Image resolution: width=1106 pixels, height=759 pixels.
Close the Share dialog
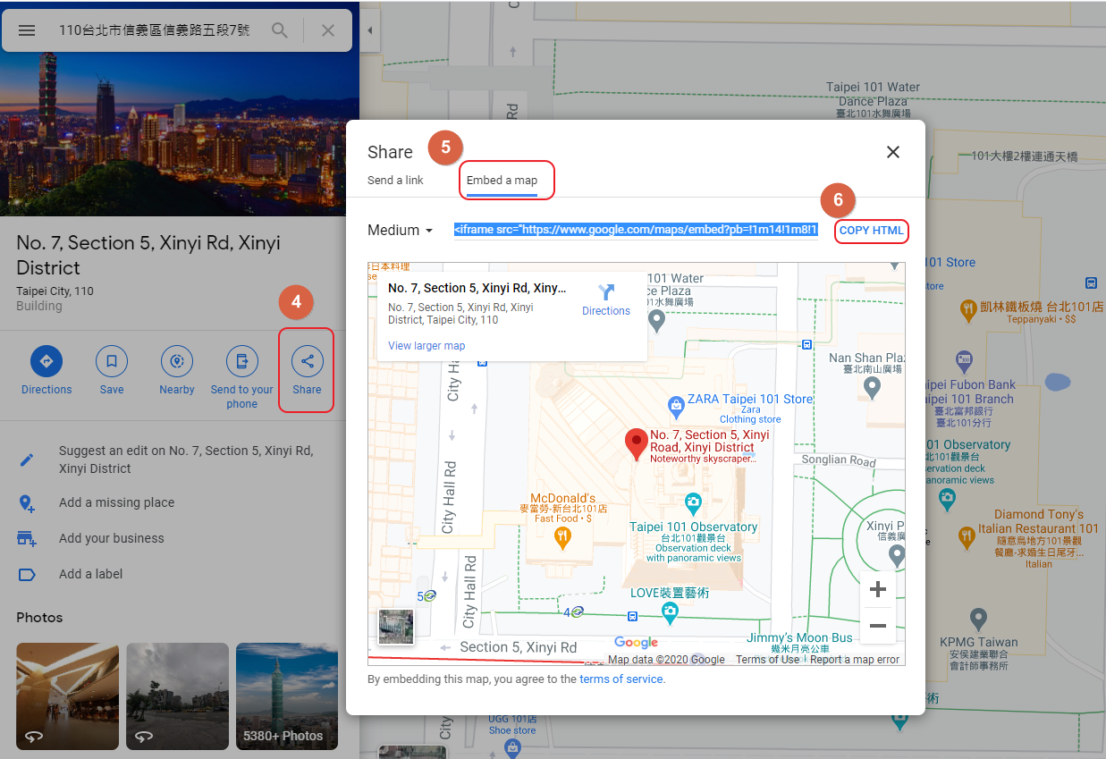pyautogui.click(x=892, y=152)
